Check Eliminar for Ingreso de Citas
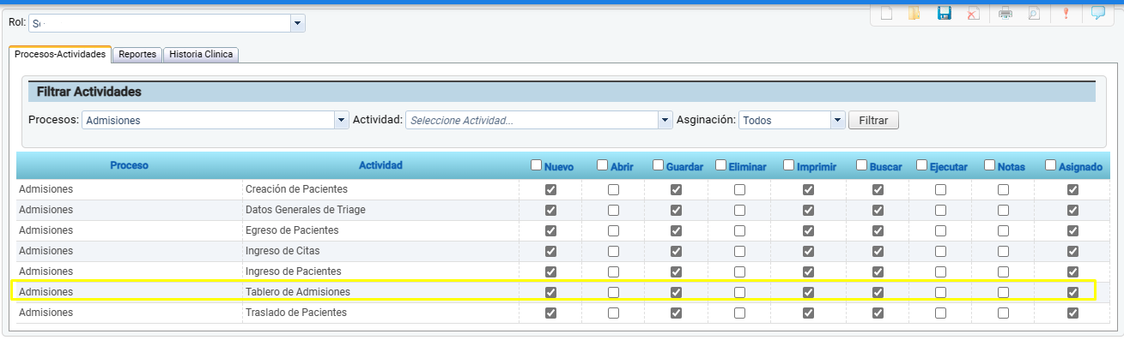 [x=739, y=251]
